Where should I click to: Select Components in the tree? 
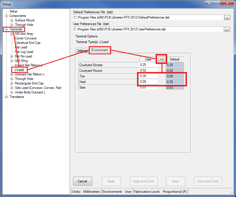tap(17, 16)
